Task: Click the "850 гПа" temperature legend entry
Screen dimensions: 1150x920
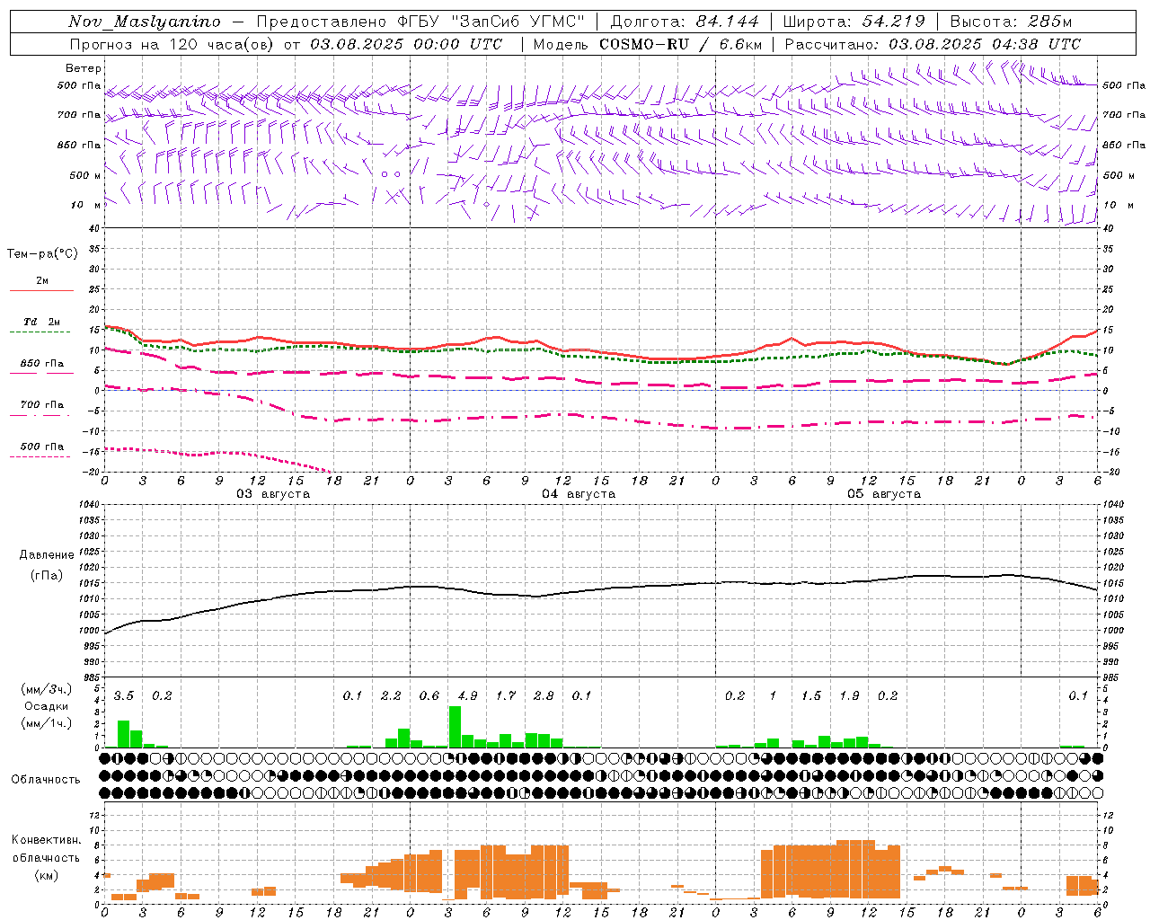Action: (x=42, y=364)
